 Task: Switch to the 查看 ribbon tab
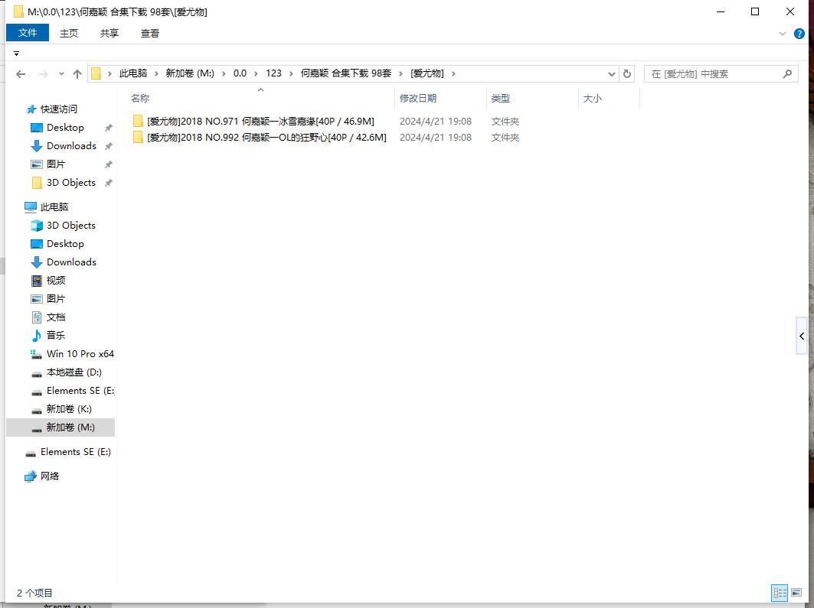(149, 33)
